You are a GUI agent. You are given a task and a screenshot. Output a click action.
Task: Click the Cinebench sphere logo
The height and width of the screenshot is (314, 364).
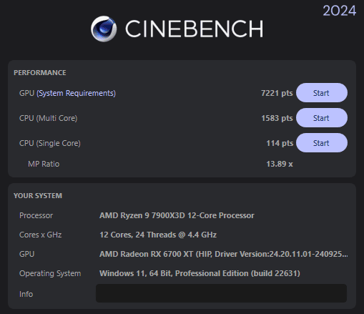tap(104, 29)
